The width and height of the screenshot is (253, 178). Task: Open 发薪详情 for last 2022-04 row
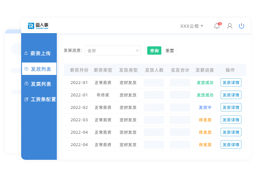231,144
